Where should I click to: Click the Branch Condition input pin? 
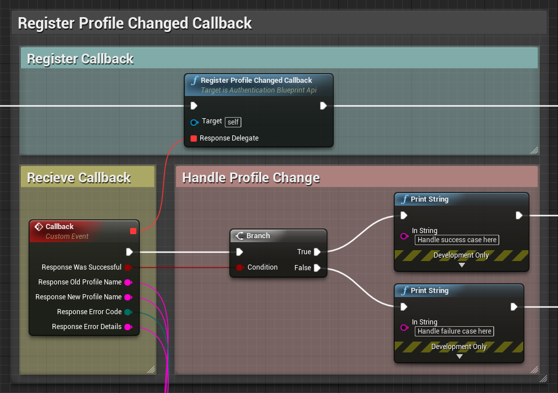click(240, 267)
